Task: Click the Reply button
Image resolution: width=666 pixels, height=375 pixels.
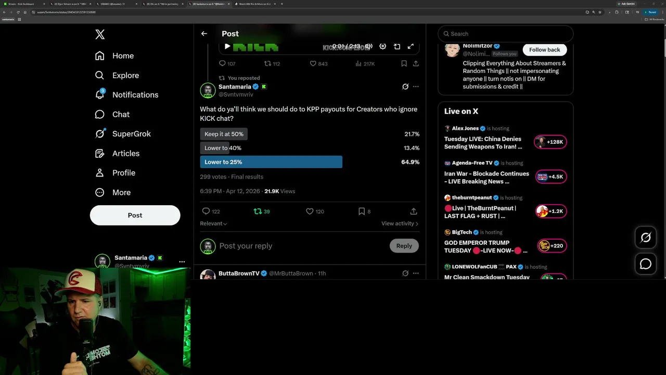Action: (404, 246)
